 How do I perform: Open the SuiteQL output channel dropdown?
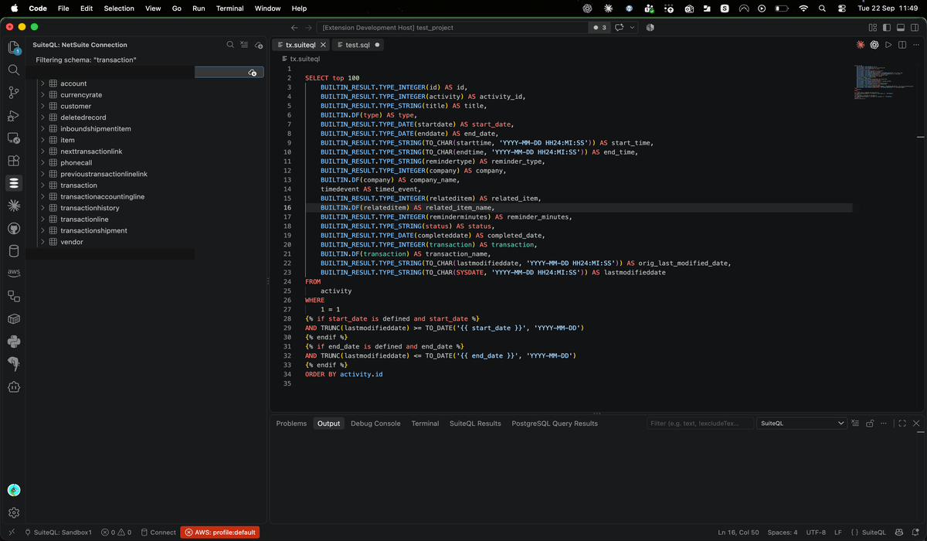pyautogui.click(x=802, y=424)
